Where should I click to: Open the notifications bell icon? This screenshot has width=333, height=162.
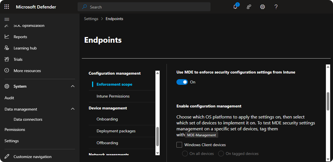tap(235, 7)
